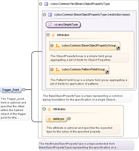This screenshot has height=151, width=139.
Task: Click the purple HexBinaryObjectPropertyType type icon
Action: tap(46, 4)
